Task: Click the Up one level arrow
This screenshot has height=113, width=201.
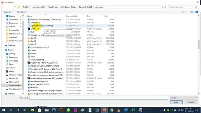Action: tap(15, 7)
